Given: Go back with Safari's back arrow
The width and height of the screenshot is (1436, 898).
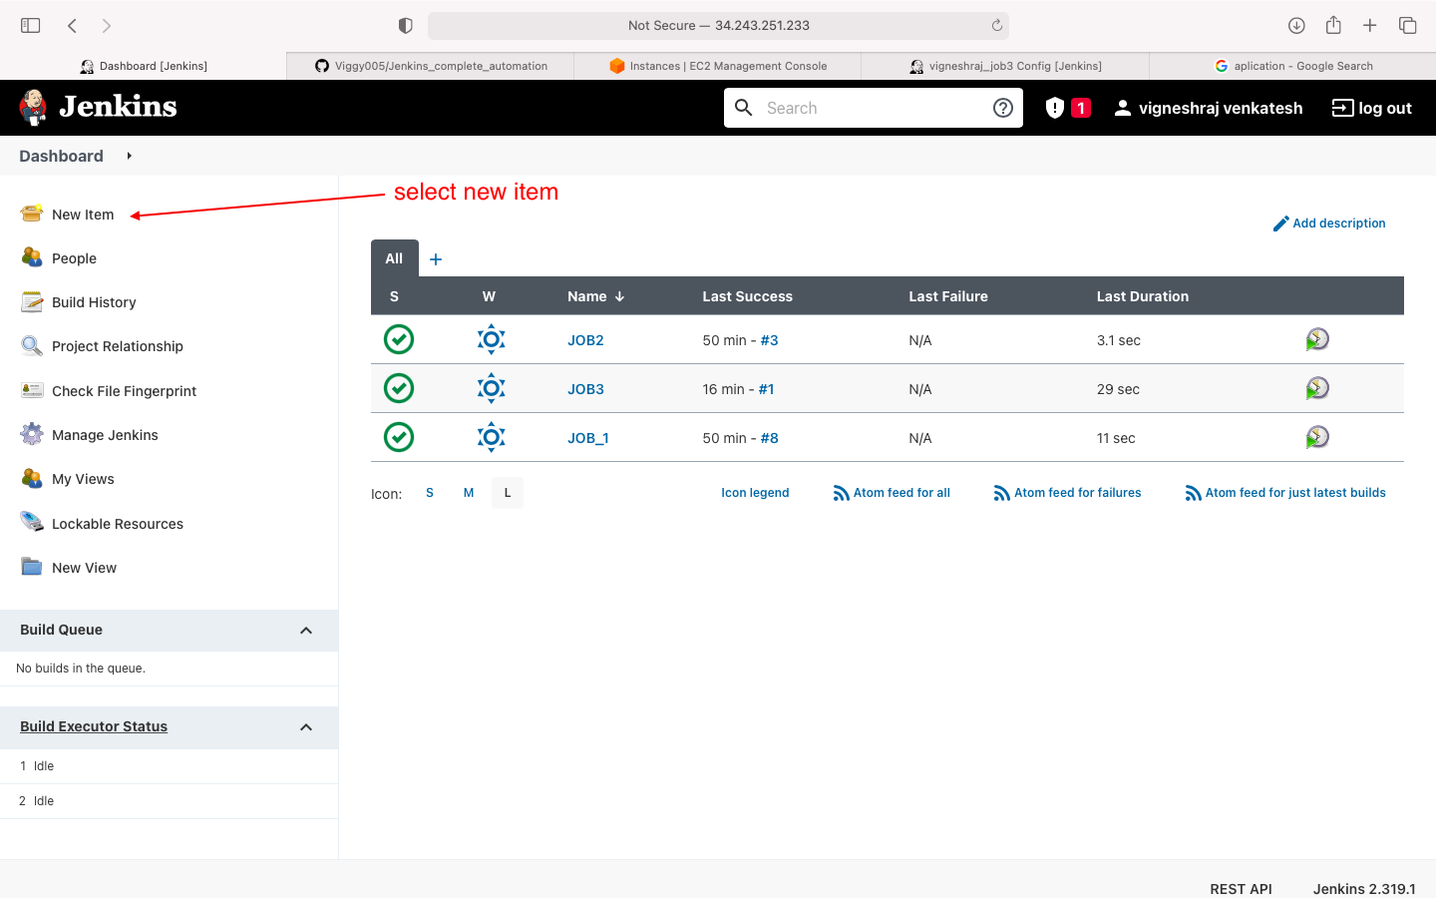Looking at the screenshot, I should pos(72,25).
